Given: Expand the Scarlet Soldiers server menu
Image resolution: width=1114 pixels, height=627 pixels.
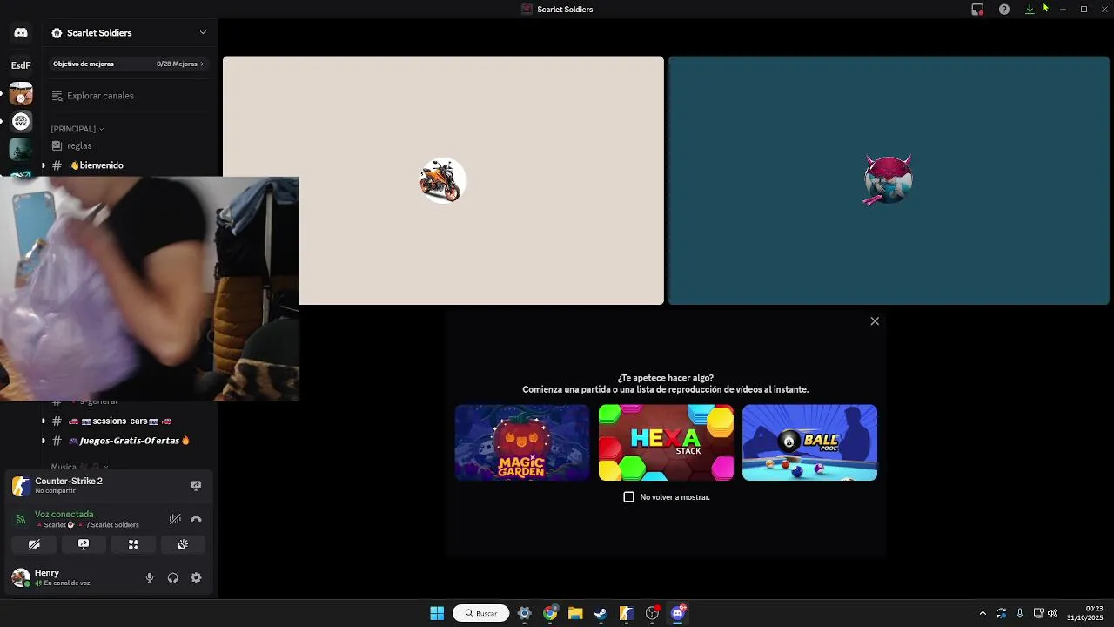Looking at the screenshot, I should (x=203, y=33).
